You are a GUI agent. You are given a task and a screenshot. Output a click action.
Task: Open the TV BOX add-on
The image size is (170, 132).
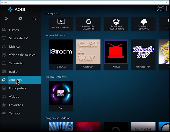116,55
